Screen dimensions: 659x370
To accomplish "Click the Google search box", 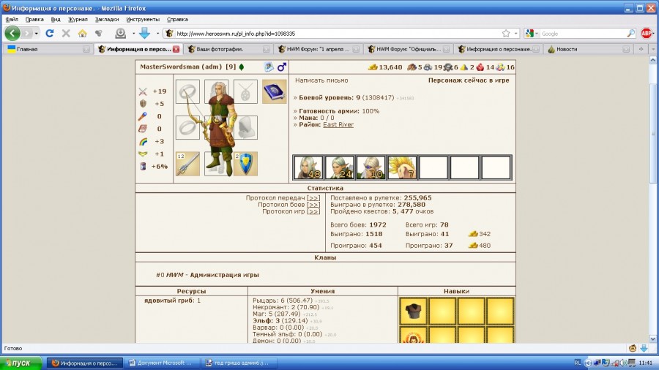I will [584, 34].
